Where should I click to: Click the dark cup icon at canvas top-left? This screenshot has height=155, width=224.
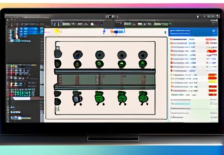pyautogui.click(x=57, y=52)
